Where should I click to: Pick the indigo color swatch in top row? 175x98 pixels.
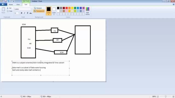81,8
